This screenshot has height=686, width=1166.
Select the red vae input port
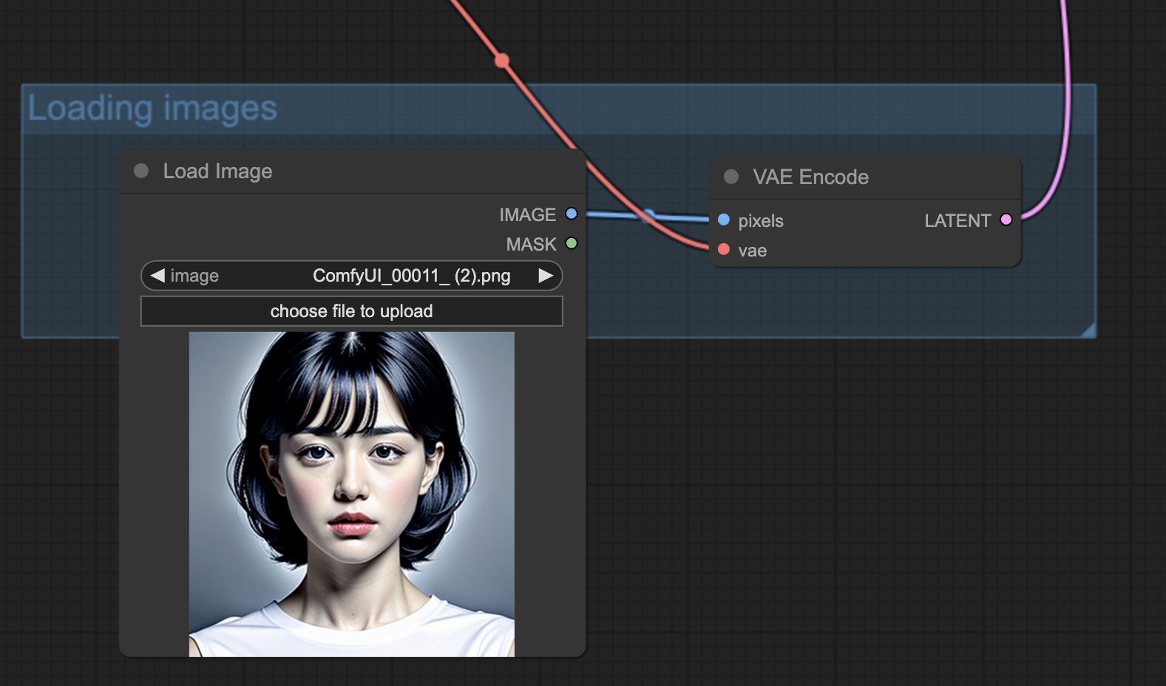pos(724,250)
